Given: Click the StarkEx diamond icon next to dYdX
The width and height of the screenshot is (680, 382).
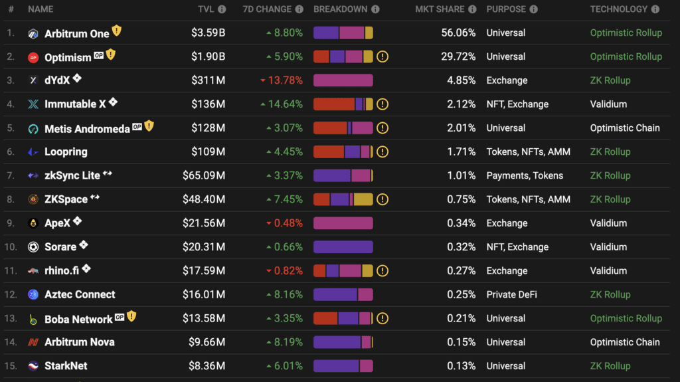Looking at the screenshot, I should (77, 78).
